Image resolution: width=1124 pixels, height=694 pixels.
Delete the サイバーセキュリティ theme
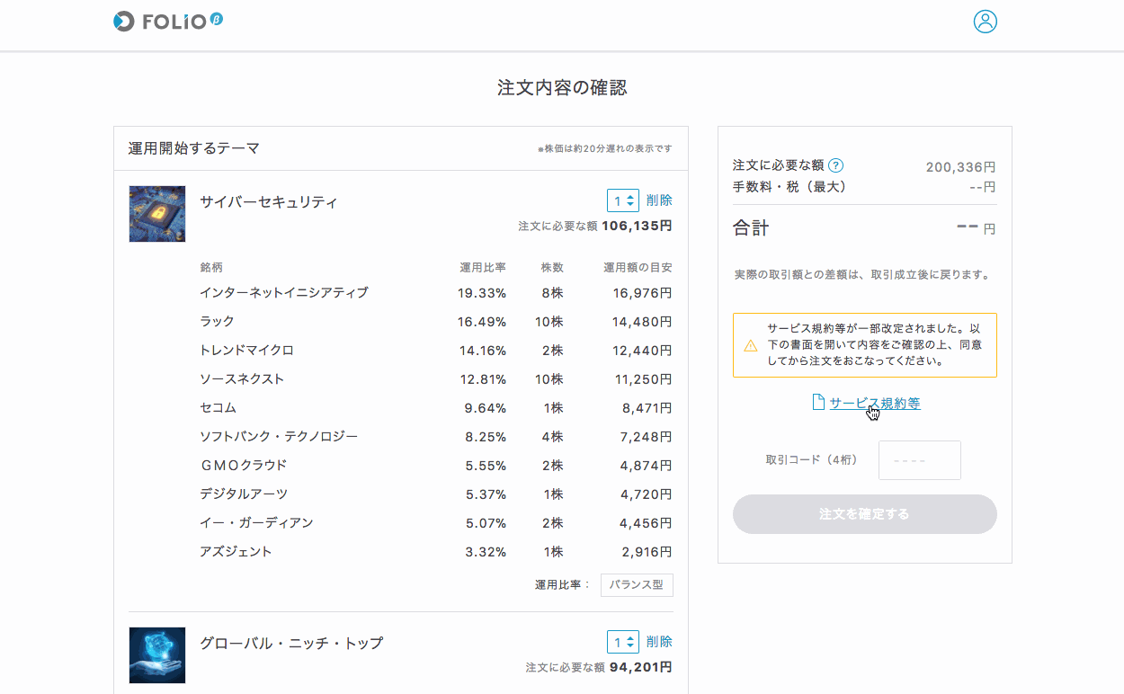coord(659,200)
